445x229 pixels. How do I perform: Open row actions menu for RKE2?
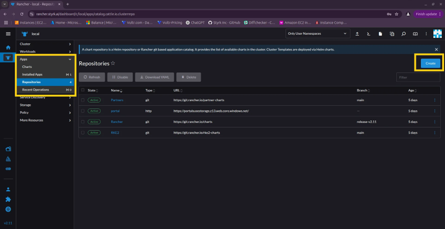click(x=434, y=132)
